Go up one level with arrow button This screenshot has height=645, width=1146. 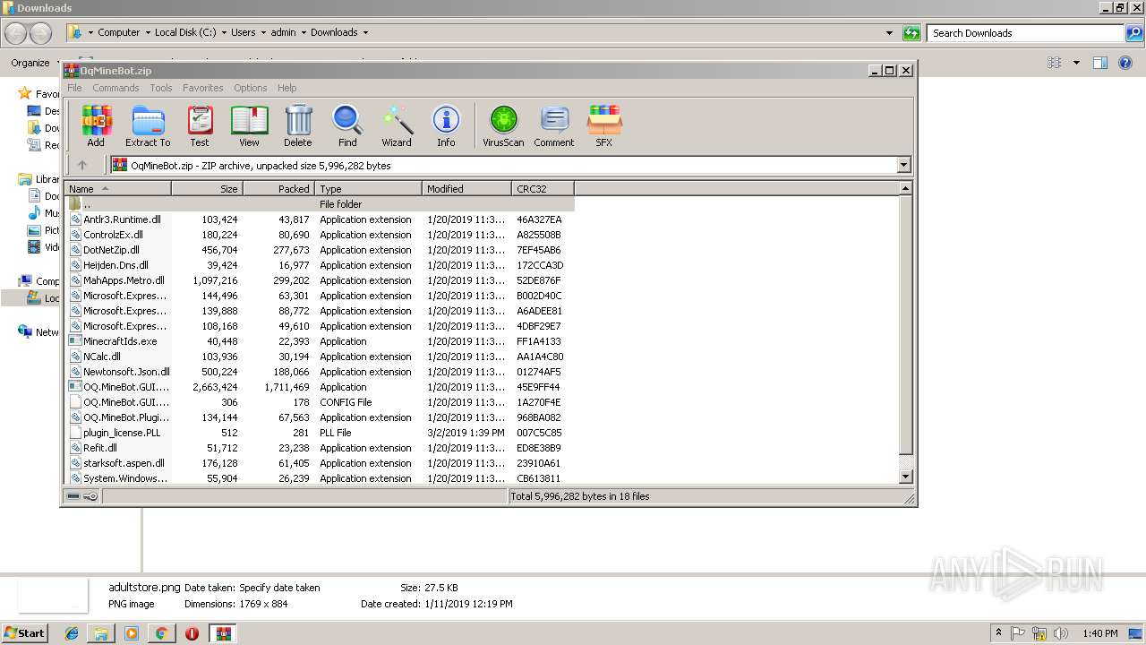point(82,165)
